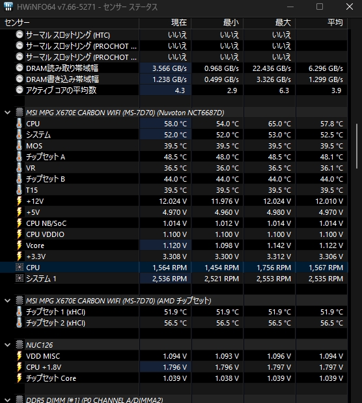
Task: Collapse the DDR5 DIMM [#1] sensor group
Action: tap(7, 400)
